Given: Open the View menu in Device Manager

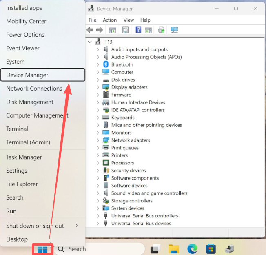Looking at the screenshot, I should (x=129, y=20).
